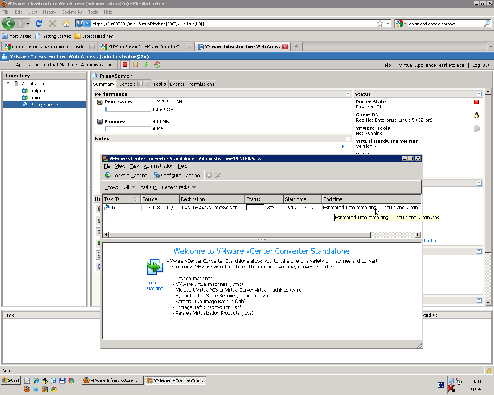
Task: Click the red Power Off button
Action: [125, 65]
